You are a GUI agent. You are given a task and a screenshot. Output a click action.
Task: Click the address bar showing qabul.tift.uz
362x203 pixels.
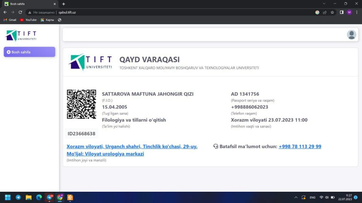(177, 12)
